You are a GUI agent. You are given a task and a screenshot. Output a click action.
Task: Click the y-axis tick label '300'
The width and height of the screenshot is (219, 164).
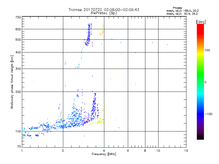[18, 69]
